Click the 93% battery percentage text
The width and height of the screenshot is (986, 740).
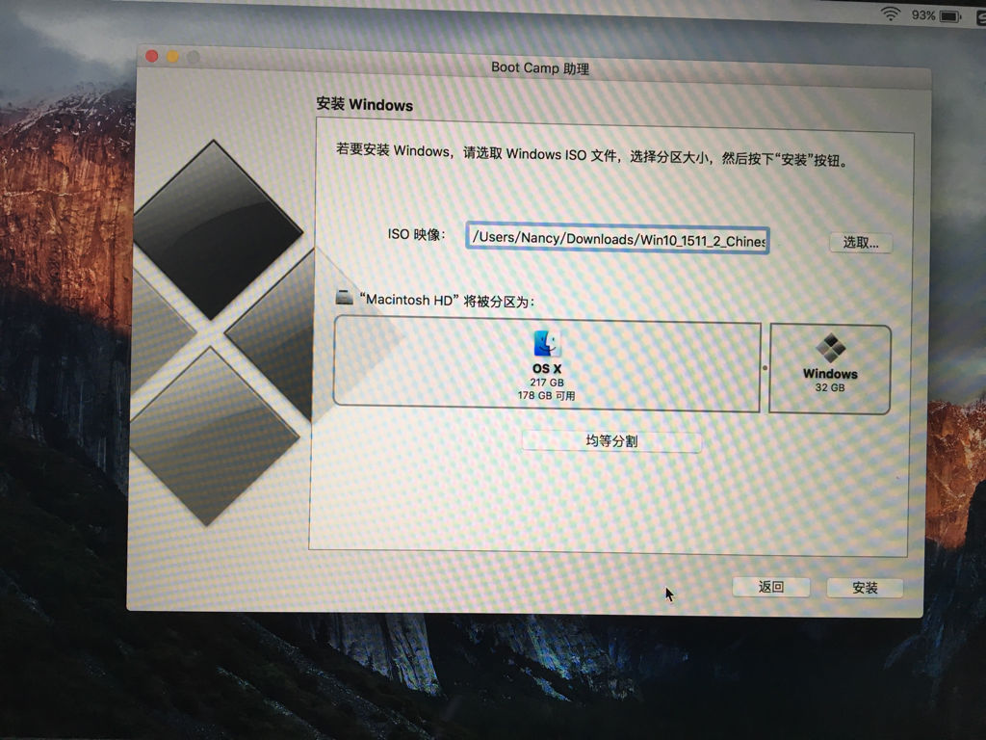point(923,15)
